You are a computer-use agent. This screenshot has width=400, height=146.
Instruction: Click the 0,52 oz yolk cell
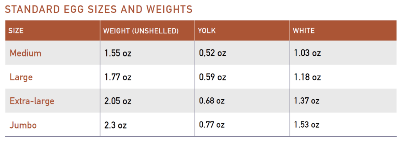pos(212,53)
